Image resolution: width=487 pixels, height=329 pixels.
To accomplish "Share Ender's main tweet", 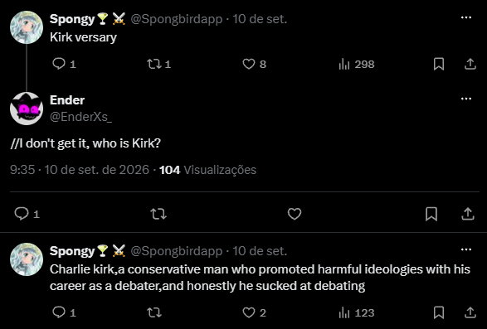I will click(468, 214).
